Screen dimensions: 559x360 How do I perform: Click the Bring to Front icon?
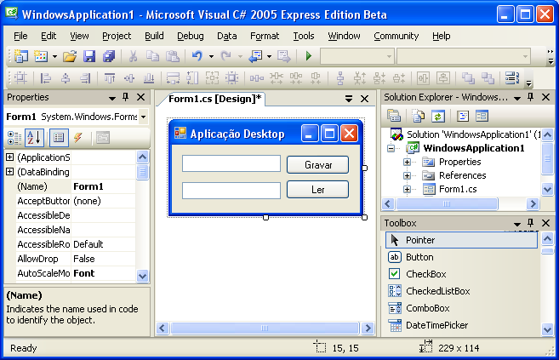point(468,77)
